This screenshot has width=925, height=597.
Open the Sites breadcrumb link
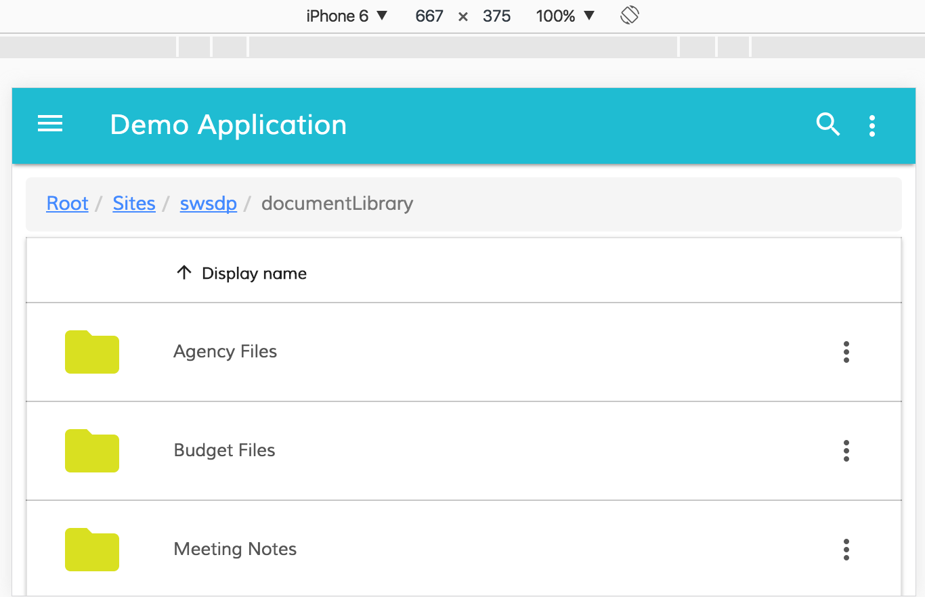pyautogui.click(x=133, y=203)
